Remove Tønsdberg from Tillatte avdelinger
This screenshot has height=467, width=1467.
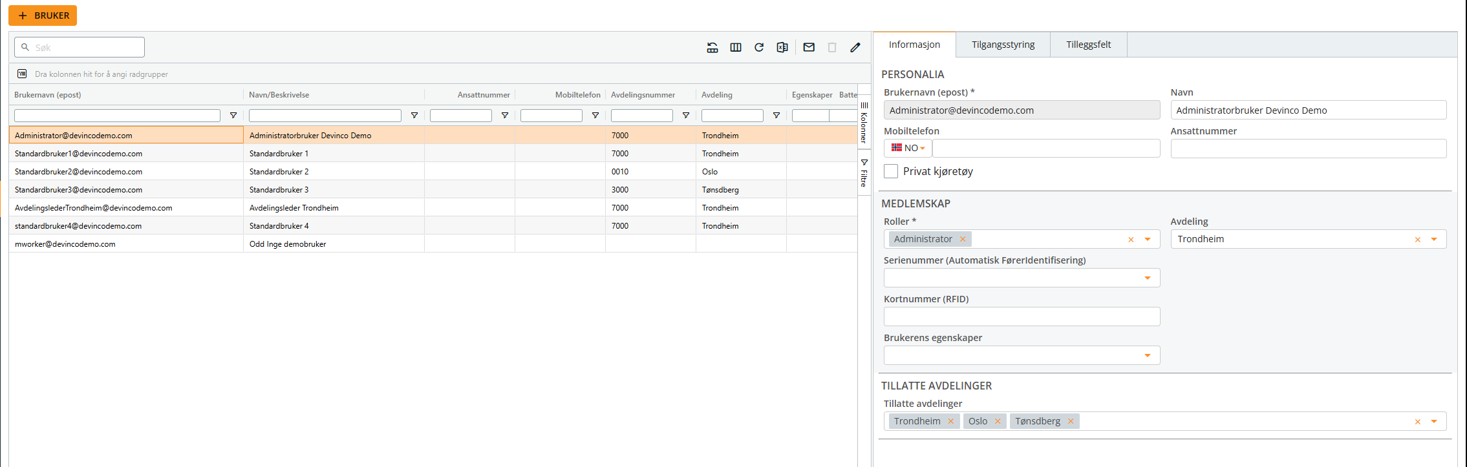(1071, 421)
